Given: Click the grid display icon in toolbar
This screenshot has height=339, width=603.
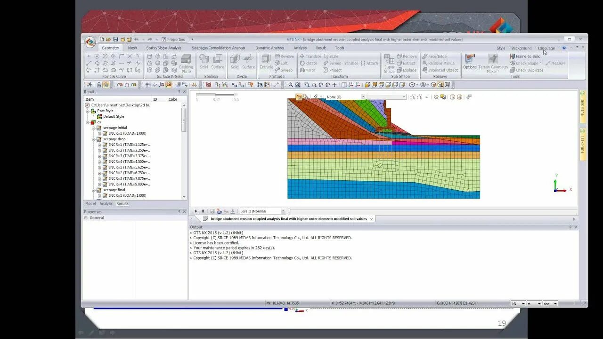Looking at the screenshot, I should (148, 85).
